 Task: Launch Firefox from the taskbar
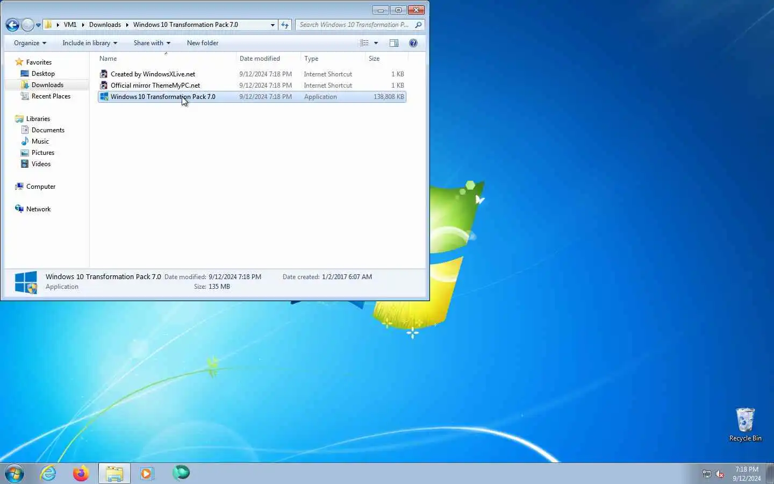(x=81, y=473)
